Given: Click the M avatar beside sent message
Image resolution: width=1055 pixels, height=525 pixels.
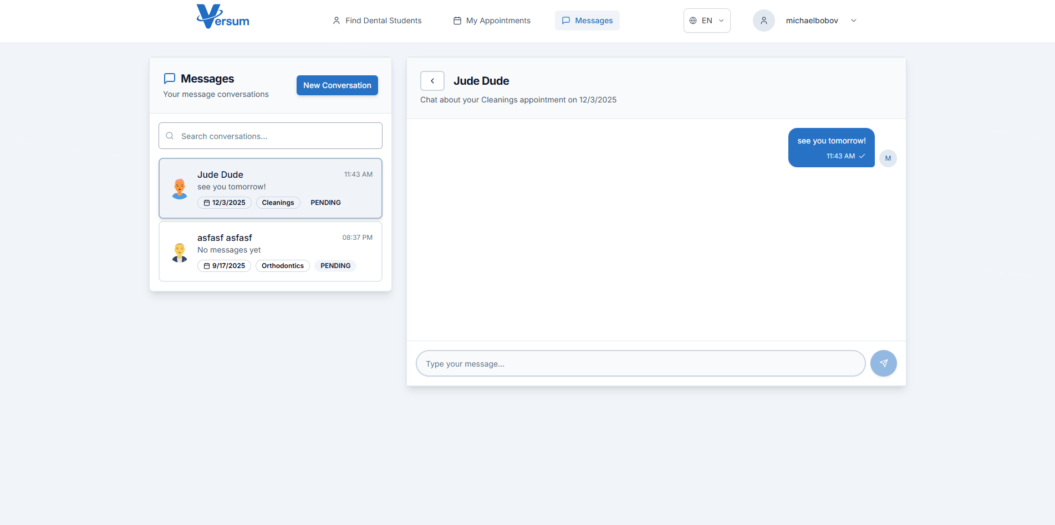Looking at the screenshot, I should point(888,158).
